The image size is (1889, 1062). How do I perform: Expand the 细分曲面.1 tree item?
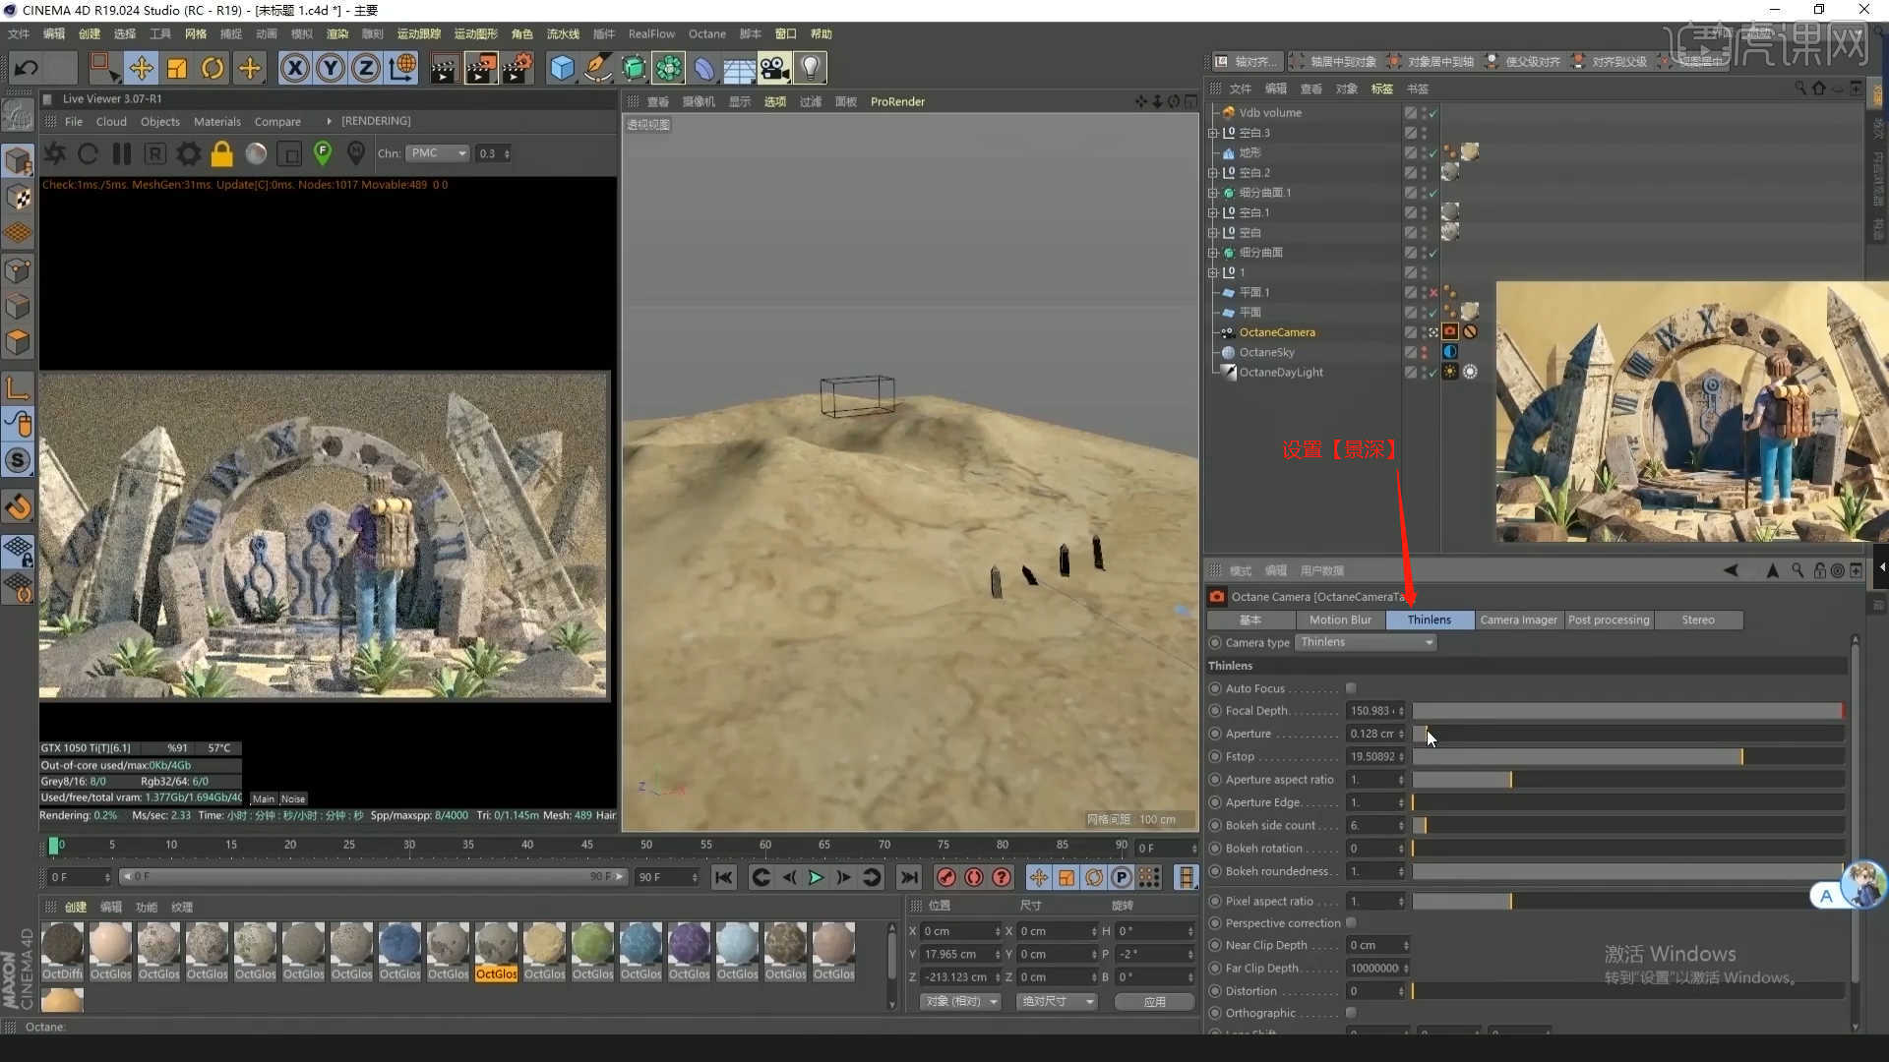click(1213, 193)
